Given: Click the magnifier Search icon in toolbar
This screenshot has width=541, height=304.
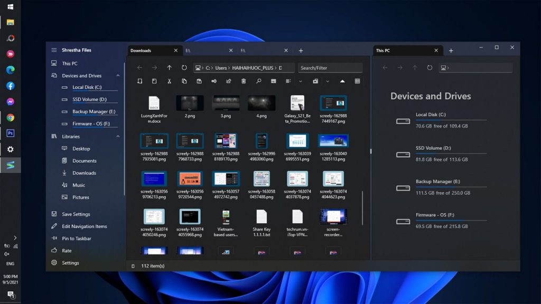Looking at the screenshot, I should click(x=258, y=81).
